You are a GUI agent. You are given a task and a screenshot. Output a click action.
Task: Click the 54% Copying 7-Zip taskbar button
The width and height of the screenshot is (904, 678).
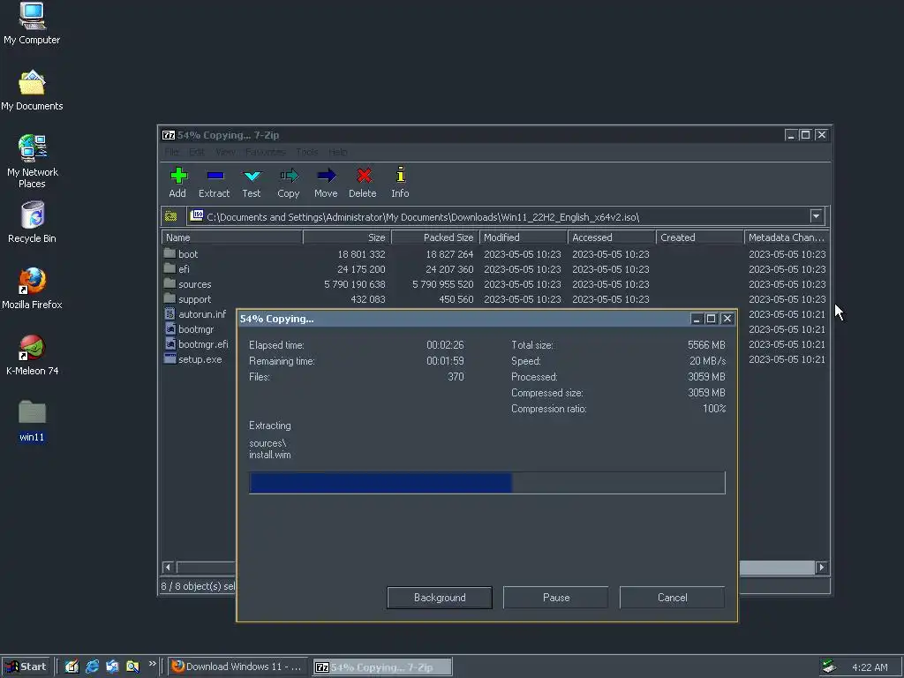click(x=382, y=667)
